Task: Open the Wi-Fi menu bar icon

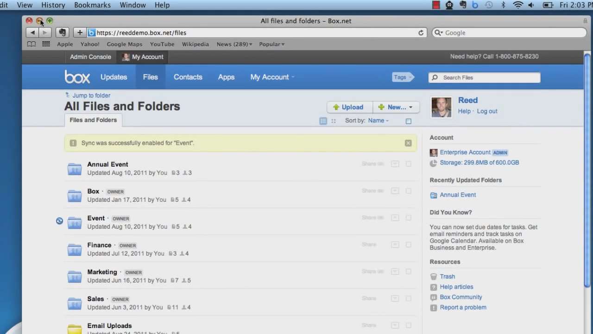Action: pos(518,5)
